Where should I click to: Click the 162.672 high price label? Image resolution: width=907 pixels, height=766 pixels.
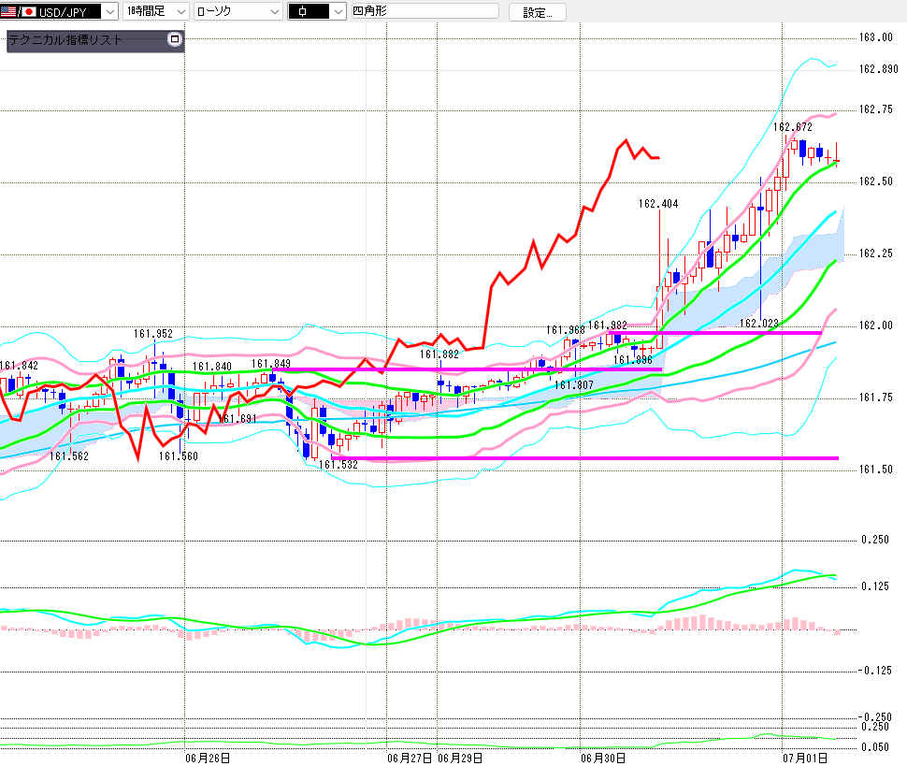tap(793, 126)
